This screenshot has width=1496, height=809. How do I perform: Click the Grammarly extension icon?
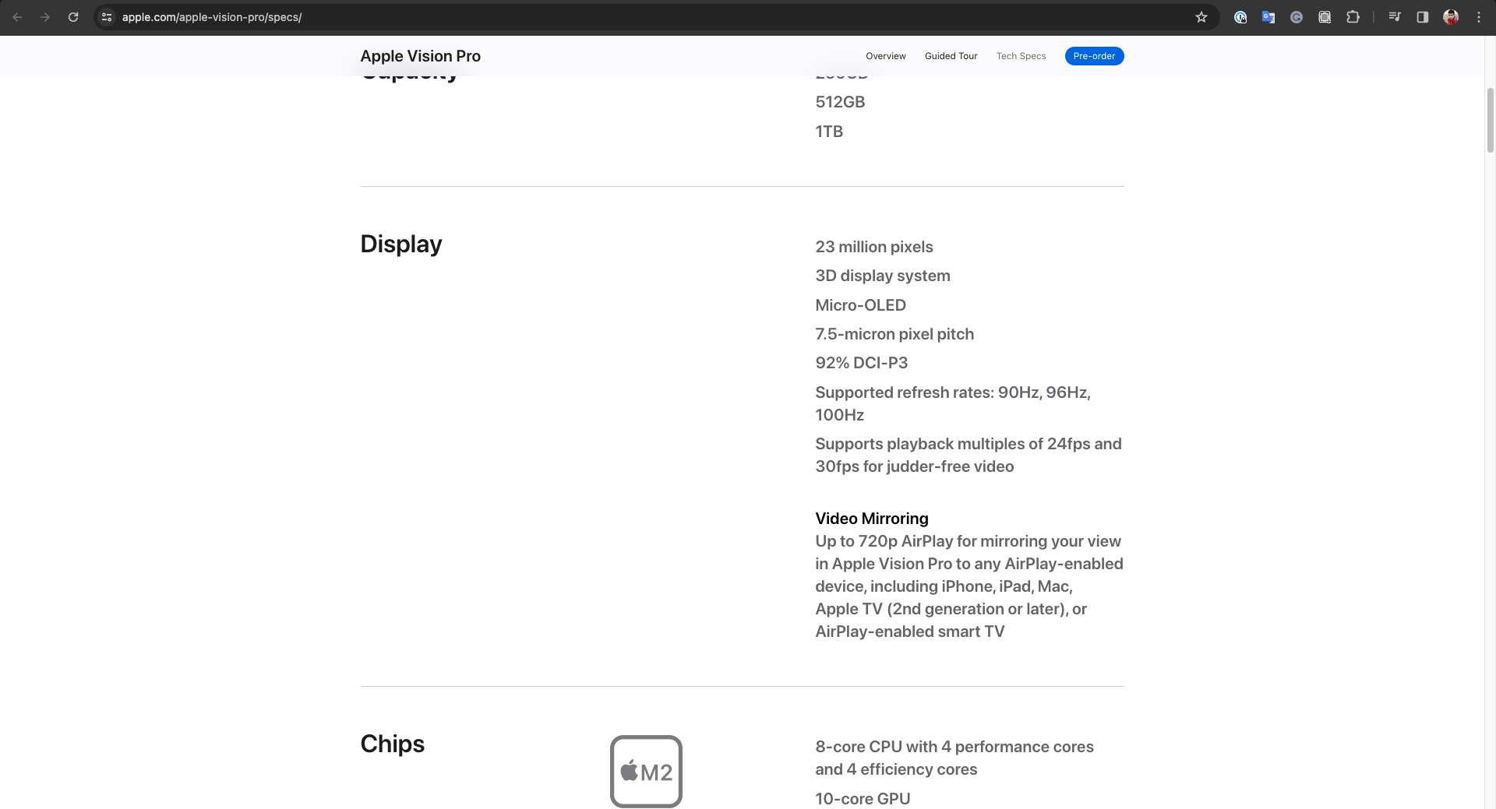[x=1297, y=17]
